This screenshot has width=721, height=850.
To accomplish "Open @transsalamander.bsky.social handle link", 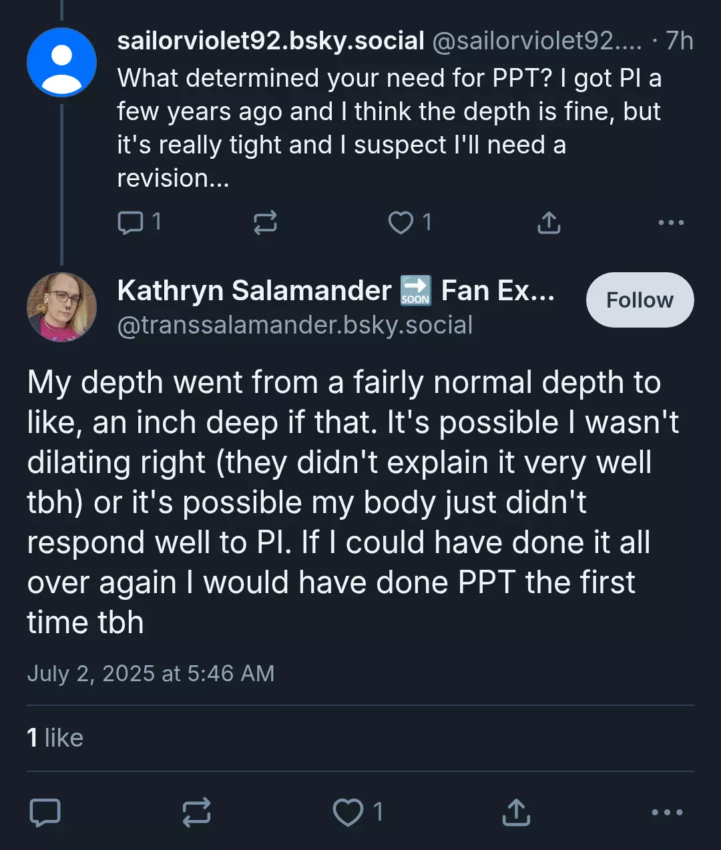I will [295, 325].
